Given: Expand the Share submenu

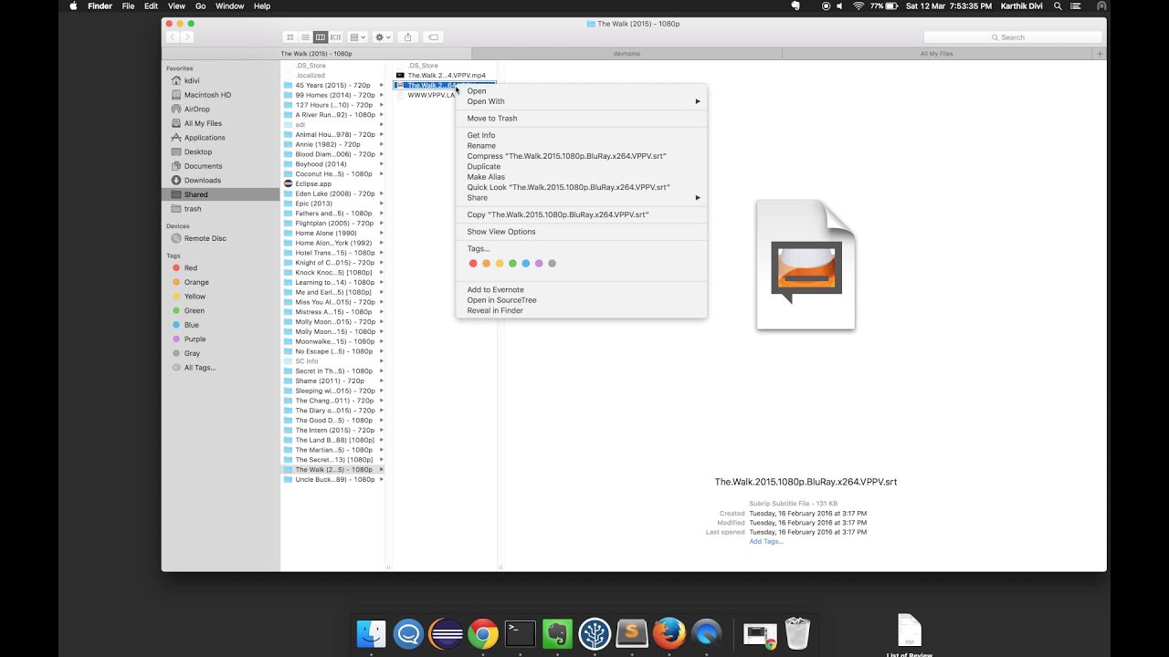Looking at the screenshot, I should pos(581,198).
